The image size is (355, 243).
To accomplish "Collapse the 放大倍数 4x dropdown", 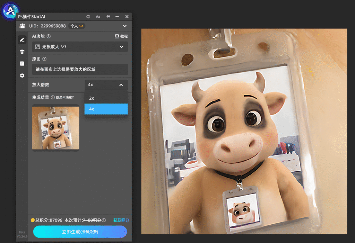I will pyautogui.click(x=106, y=85).
